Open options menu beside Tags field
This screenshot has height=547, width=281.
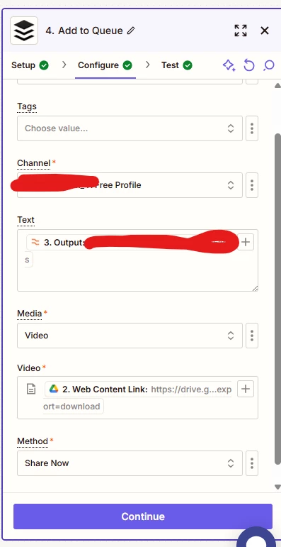252,128
